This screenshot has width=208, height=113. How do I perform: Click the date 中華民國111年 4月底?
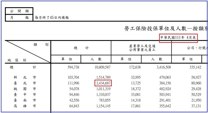click(x=178, y=37)
